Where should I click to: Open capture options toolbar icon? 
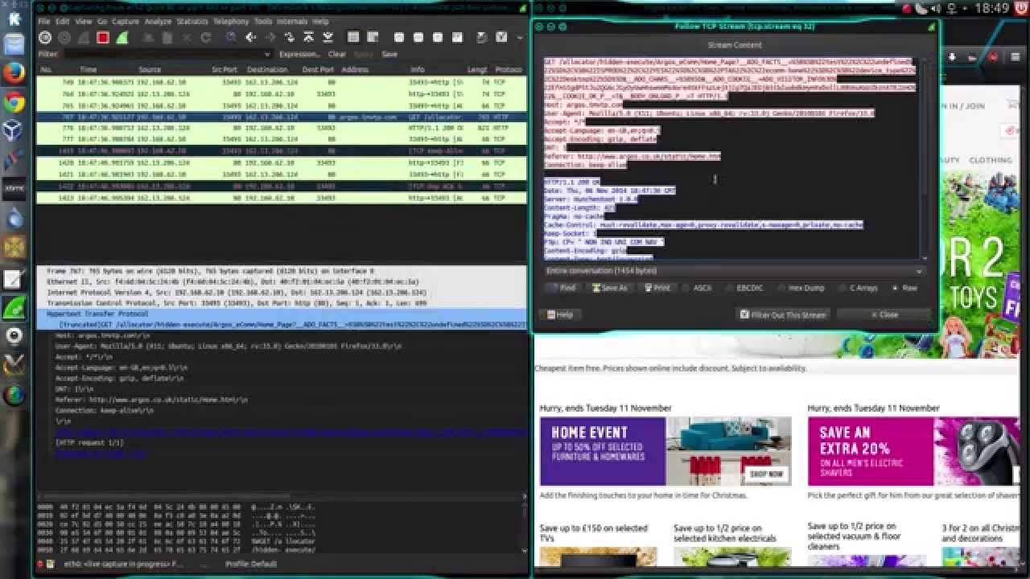[x=64, y=38]
